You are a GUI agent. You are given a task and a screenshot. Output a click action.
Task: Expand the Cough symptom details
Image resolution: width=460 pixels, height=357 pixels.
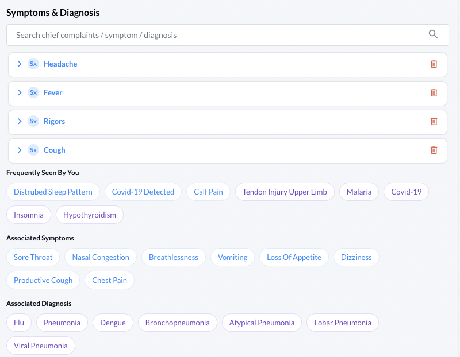[x=20, y=150]
